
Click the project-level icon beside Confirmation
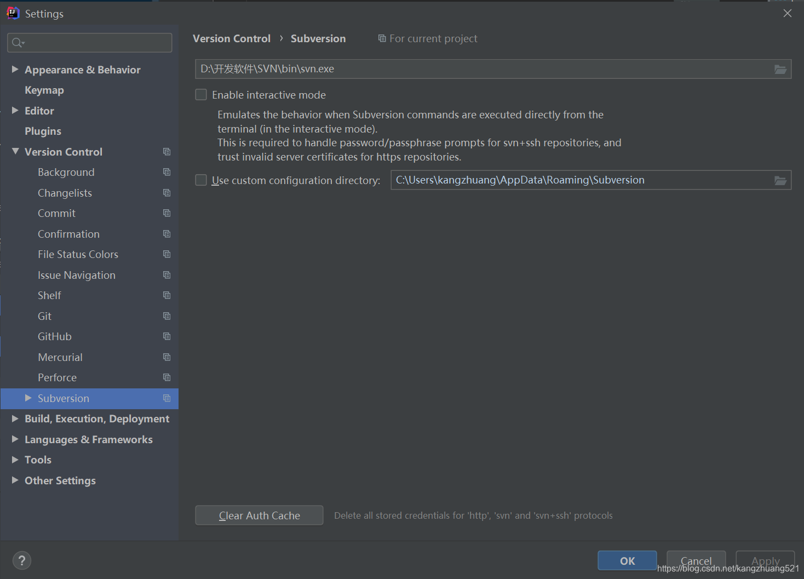pos(167,234)
